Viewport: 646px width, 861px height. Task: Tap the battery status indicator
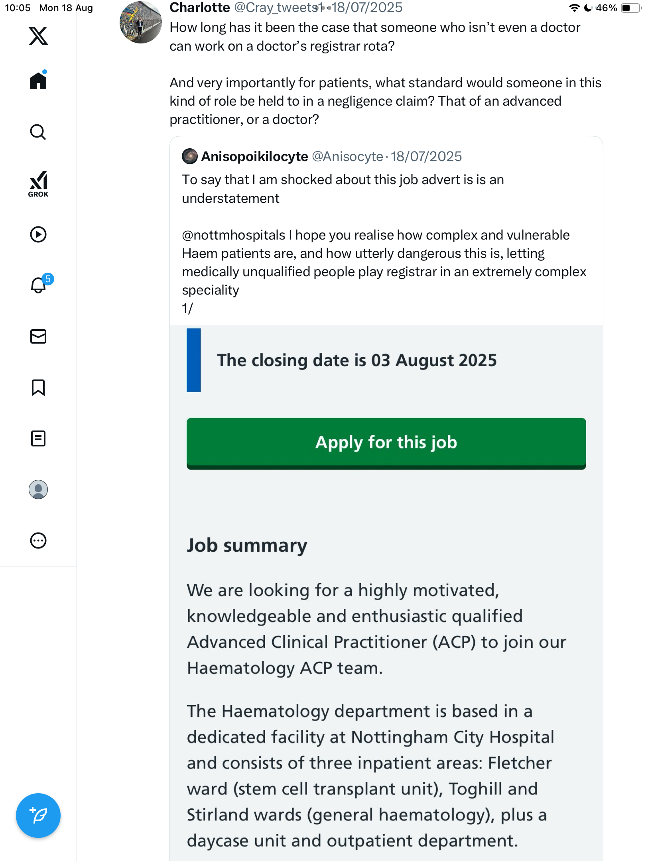pos(630,8)
